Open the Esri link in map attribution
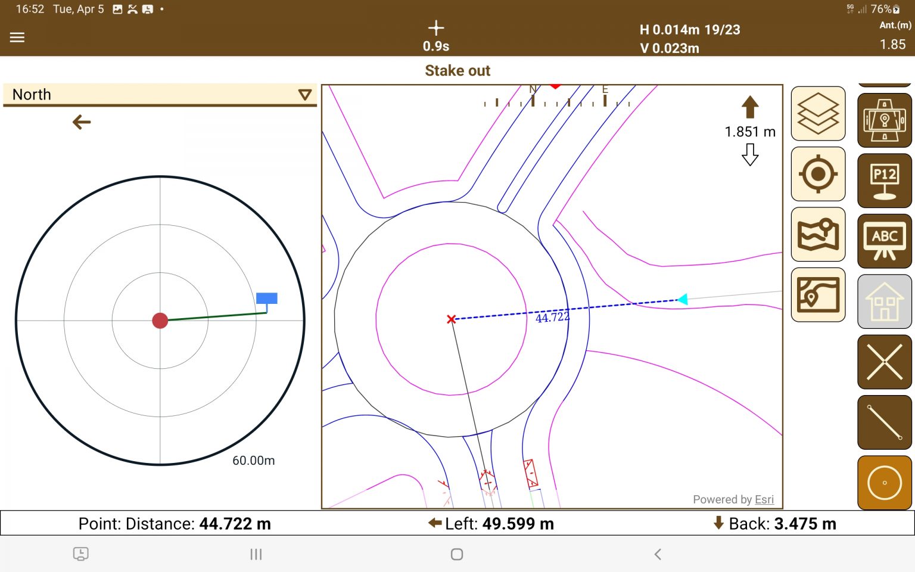This screenshot has height=572, width=915. (x=764, y=499)
